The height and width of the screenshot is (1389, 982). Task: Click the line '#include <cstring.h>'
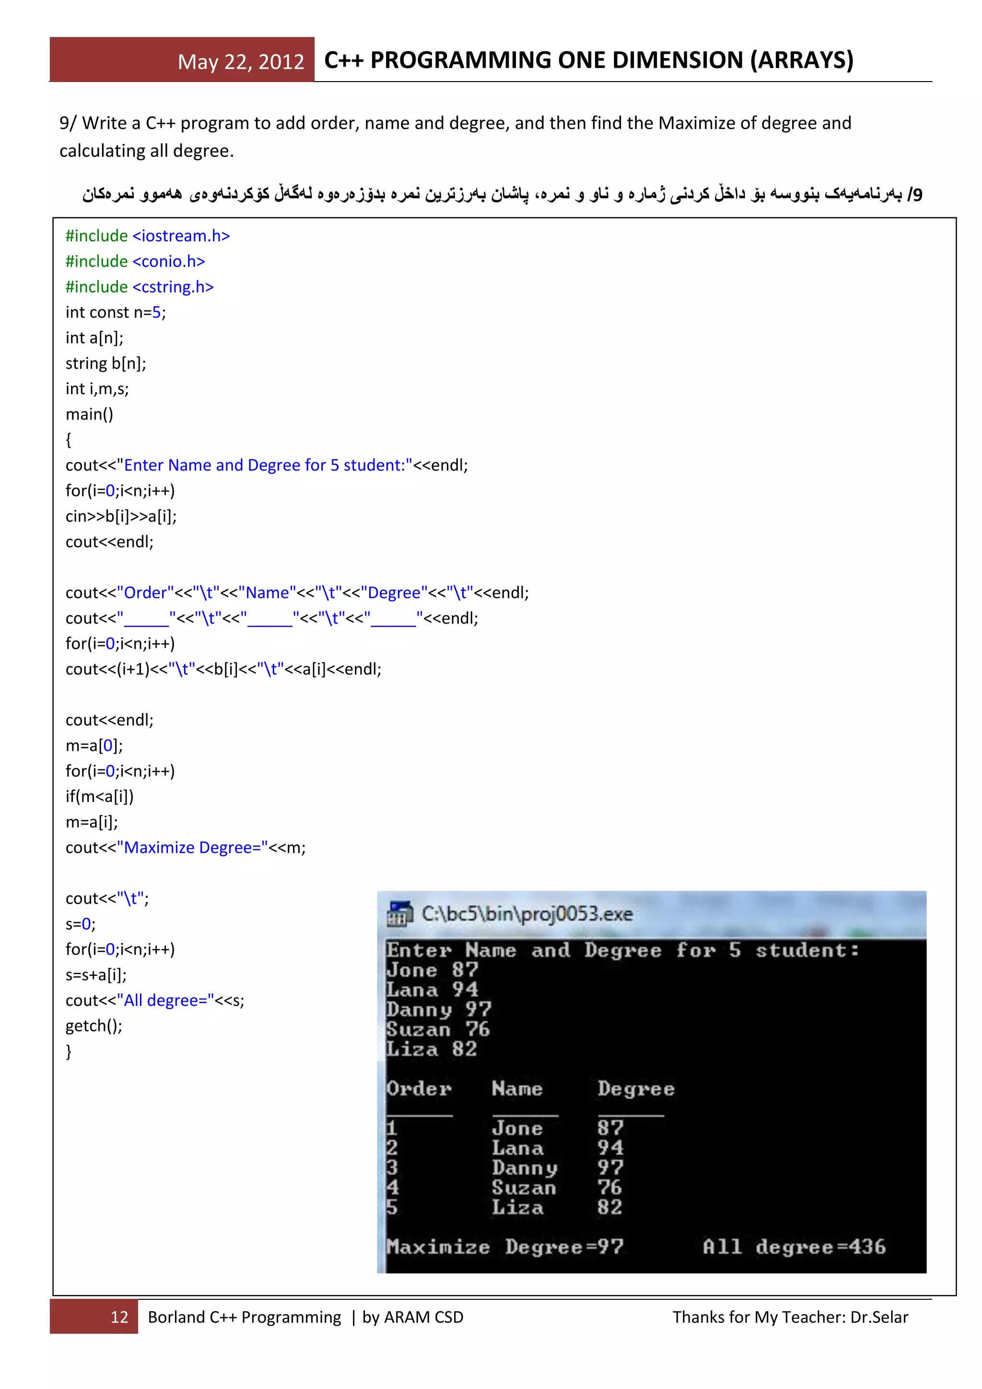point(140,287)
